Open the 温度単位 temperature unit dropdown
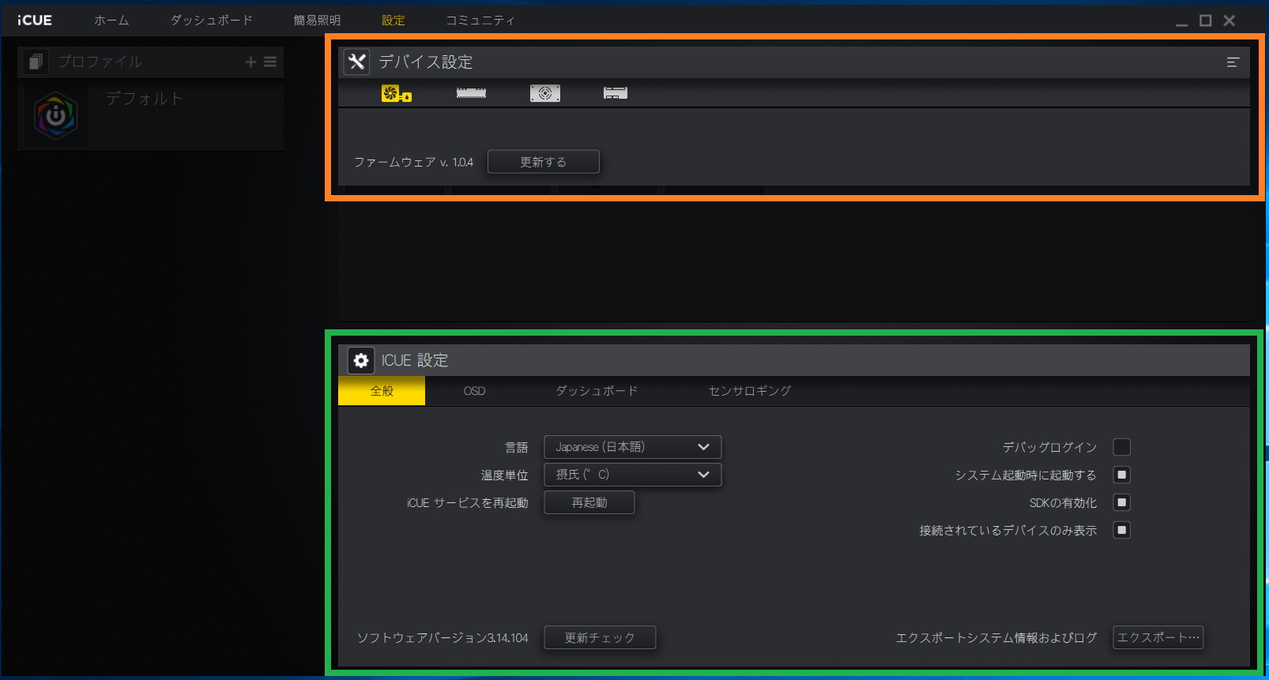1269x680 pixels. (x=632, y=475)
